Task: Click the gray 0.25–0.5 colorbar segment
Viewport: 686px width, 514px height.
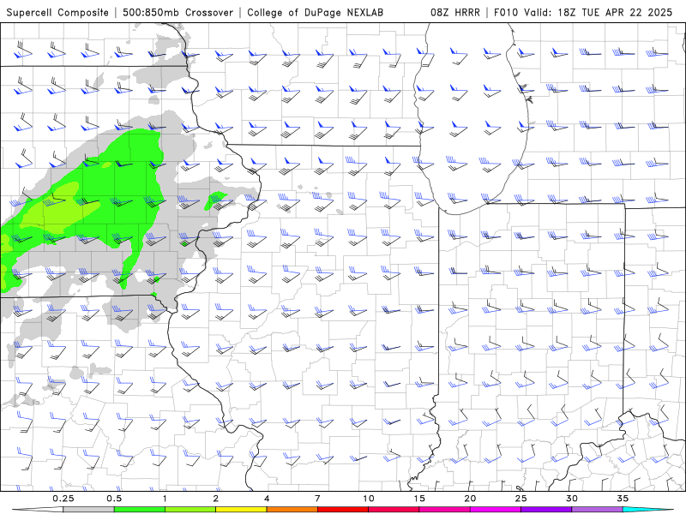Action: (89, 510)
